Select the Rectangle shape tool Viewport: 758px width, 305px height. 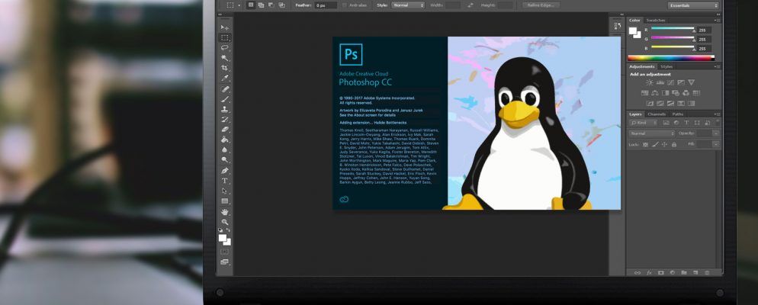coord(225,201)
